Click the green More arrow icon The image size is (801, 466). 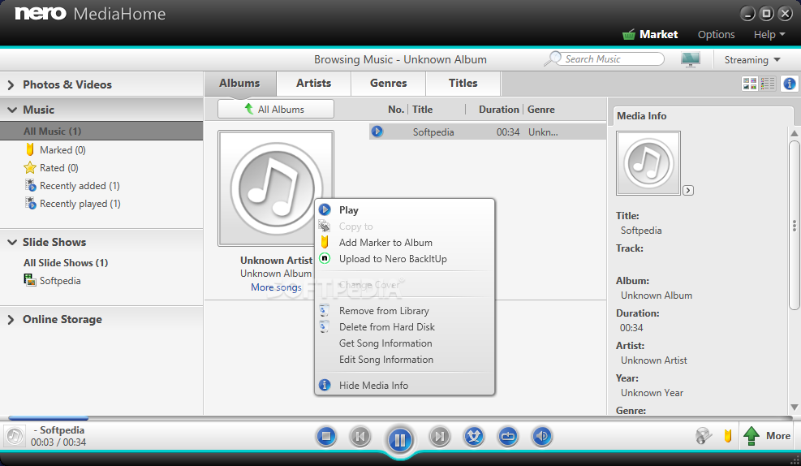pos(751,436)
